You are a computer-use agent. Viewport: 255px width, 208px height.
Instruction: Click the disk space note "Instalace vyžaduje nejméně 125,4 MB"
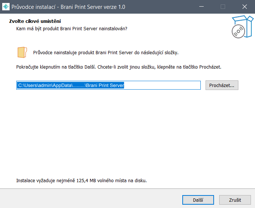[x=56, y=181]
